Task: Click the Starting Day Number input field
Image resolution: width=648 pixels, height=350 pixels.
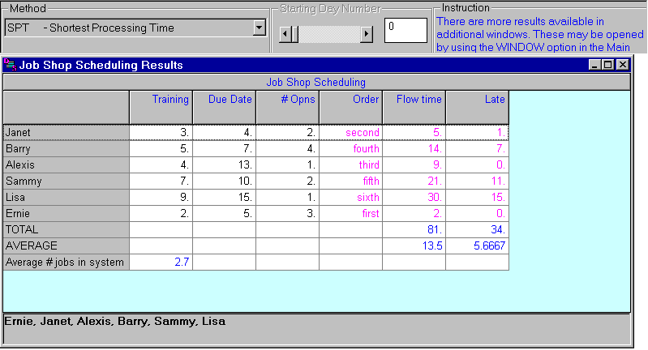Action: 405,30
